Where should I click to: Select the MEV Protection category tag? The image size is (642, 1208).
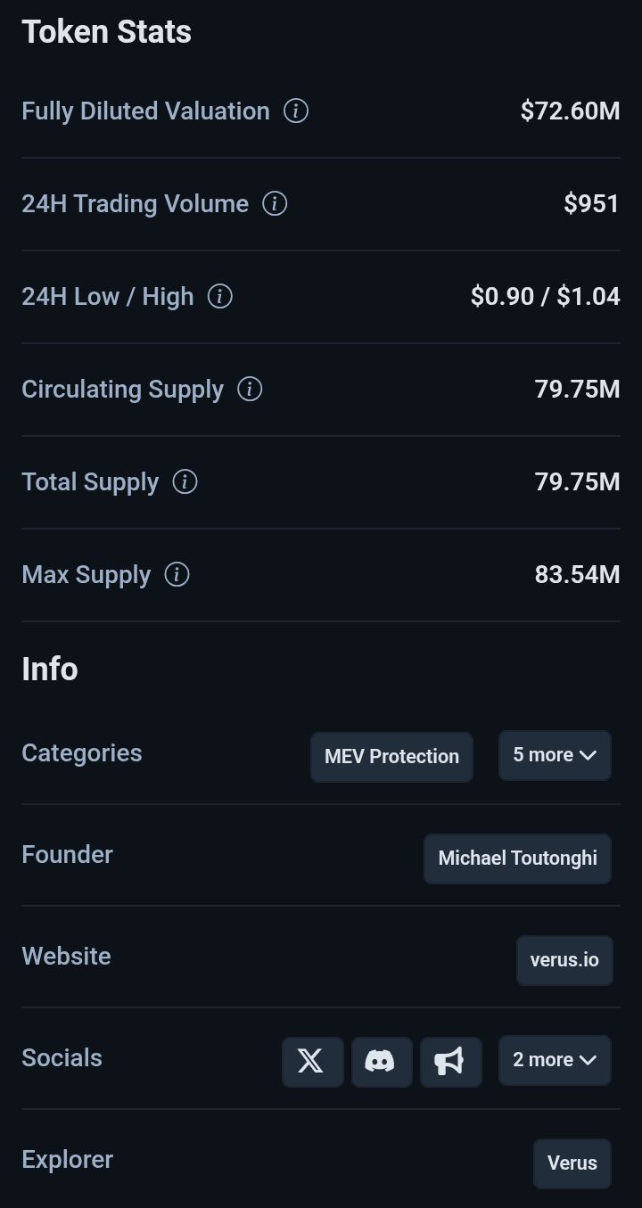391,757
